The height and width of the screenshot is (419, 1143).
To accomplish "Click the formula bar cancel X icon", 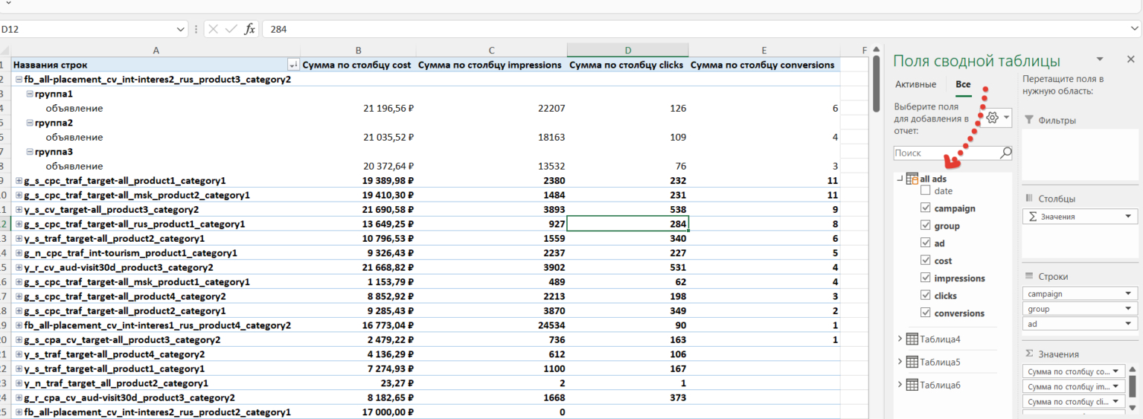I will pos(213,29).
